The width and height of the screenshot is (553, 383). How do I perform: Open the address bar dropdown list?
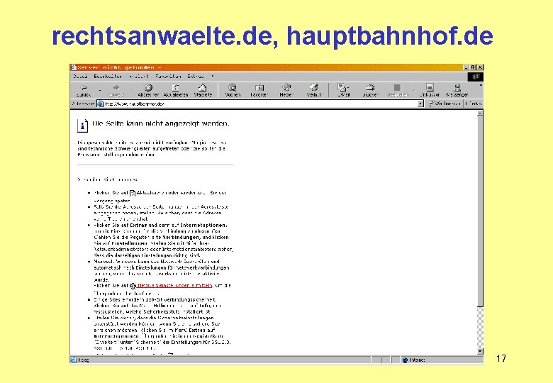coord(420,104)
